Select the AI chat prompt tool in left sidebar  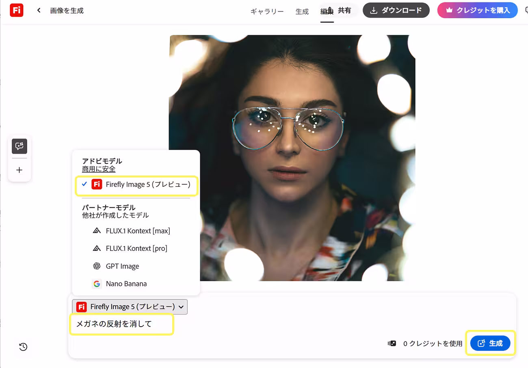(19, 146)
